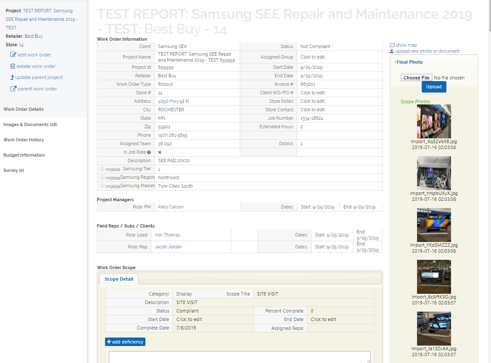Open Jacob Jordan field rep link
The image size is (491, 363).
168,247
